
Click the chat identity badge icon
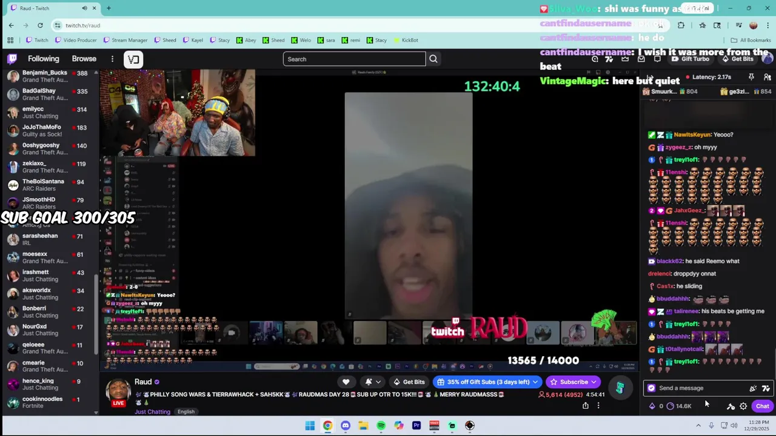click(x=651, y=388)
